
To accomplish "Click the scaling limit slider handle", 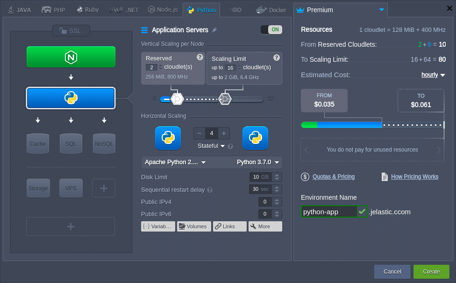I will click(225, 99).
